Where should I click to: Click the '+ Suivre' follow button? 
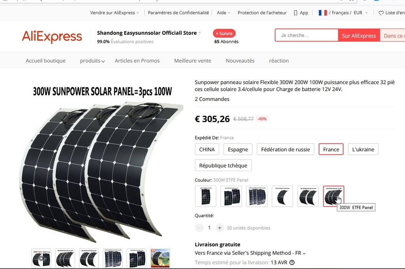point(224,34)
